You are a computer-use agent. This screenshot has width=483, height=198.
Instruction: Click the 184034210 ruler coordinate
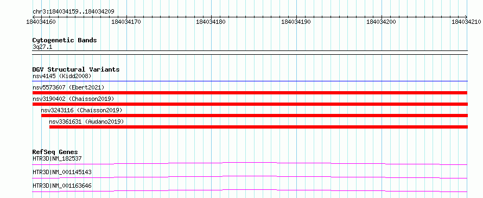click(x=466, y=22)
